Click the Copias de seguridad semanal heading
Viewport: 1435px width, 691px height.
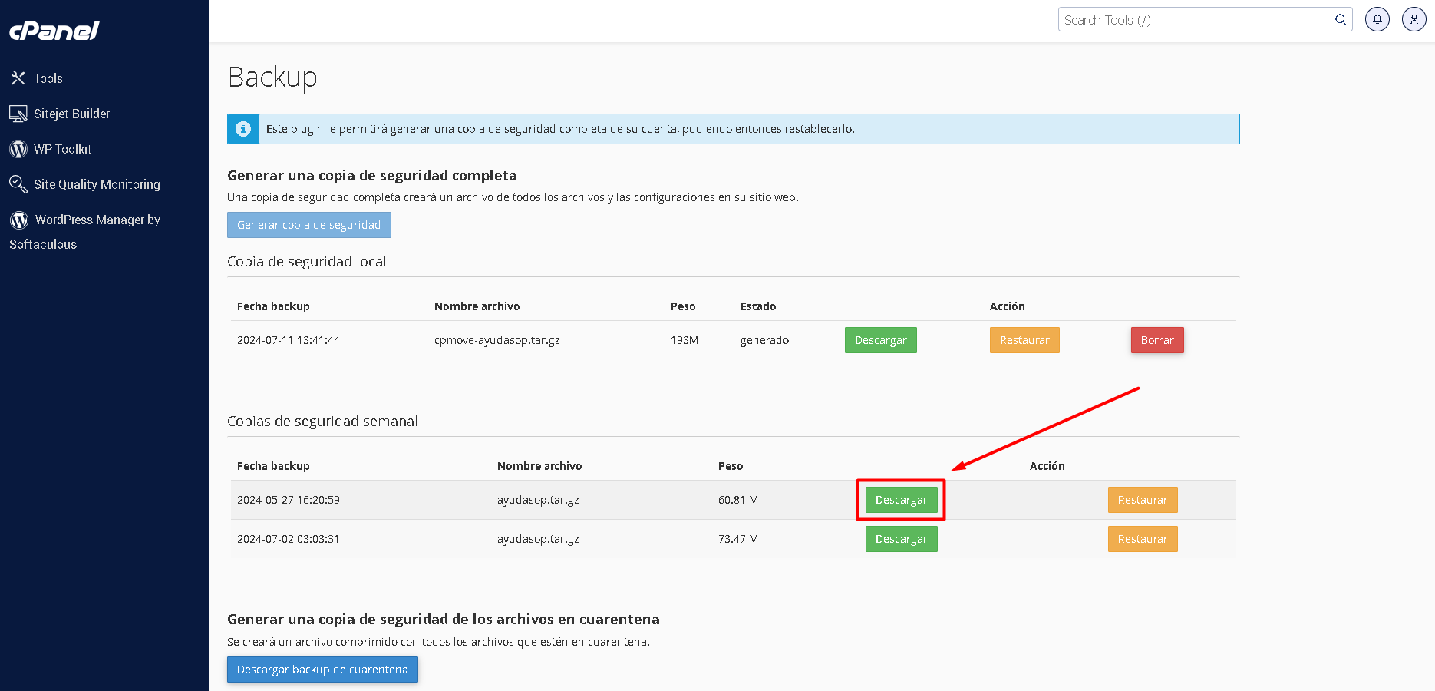[322, 422]
